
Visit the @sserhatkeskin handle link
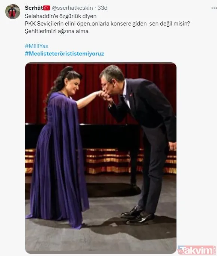pos(72,8)
